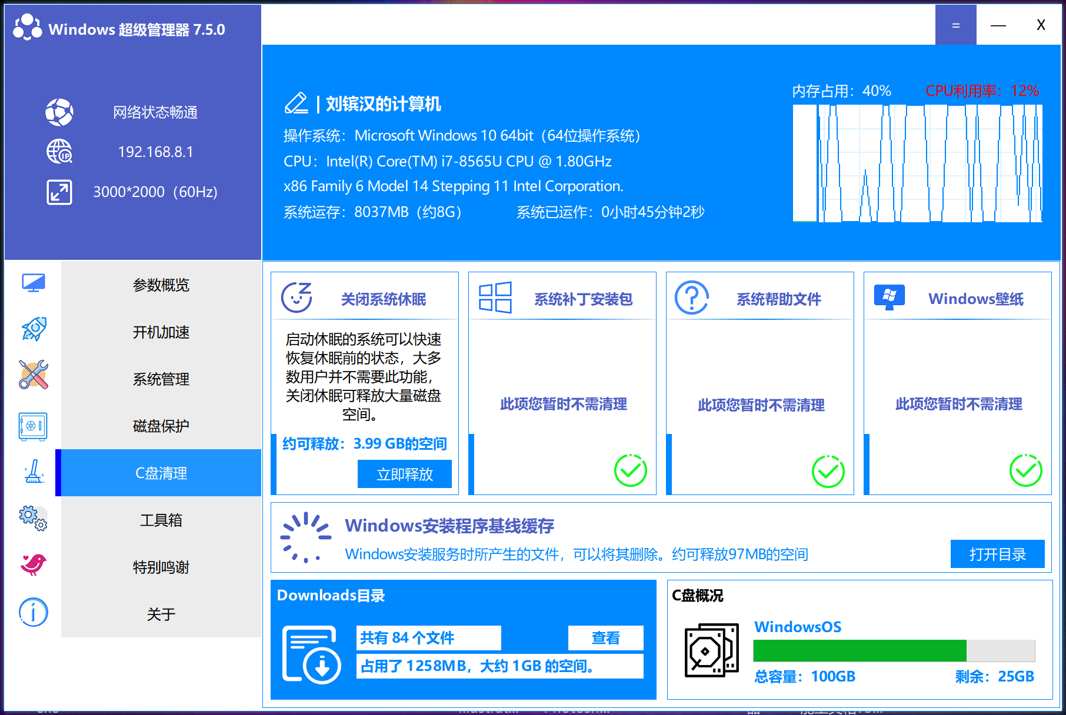The image size is (1066, 715).
Task: Click the Windows flag wallpaper icon
Action: pyautogui.click(x=890, y=298)
